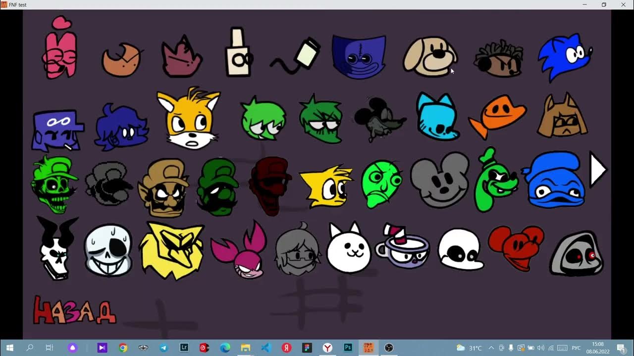The height and width of the screenshot is (356, 634).
Task: Select the dark red Mario head icon
Action: [x=270, y=185]
